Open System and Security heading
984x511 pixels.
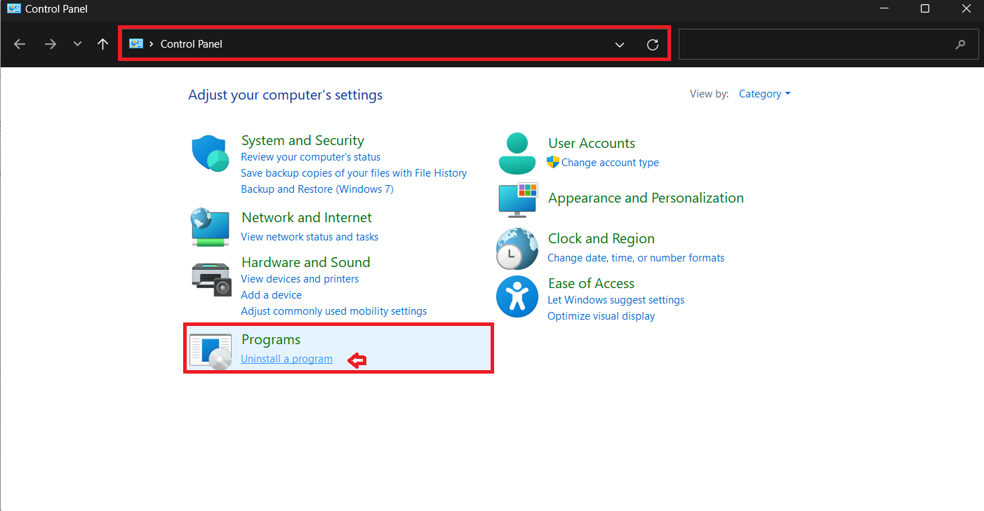click(x=302, y=140)
